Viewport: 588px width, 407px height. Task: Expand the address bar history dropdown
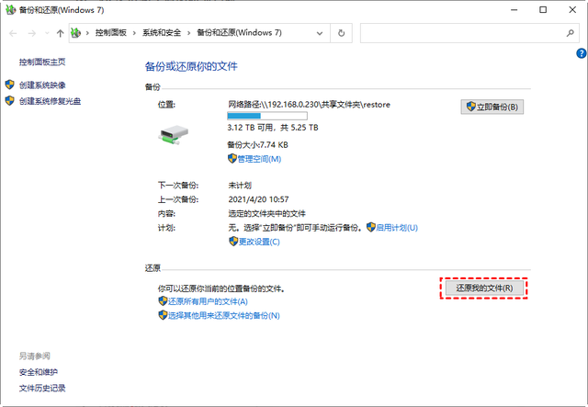tap(320, 33)
